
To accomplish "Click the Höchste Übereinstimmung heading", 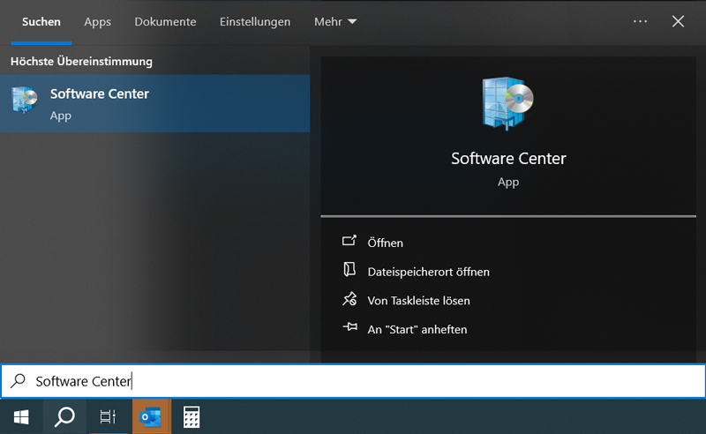I will click(81, 61).
